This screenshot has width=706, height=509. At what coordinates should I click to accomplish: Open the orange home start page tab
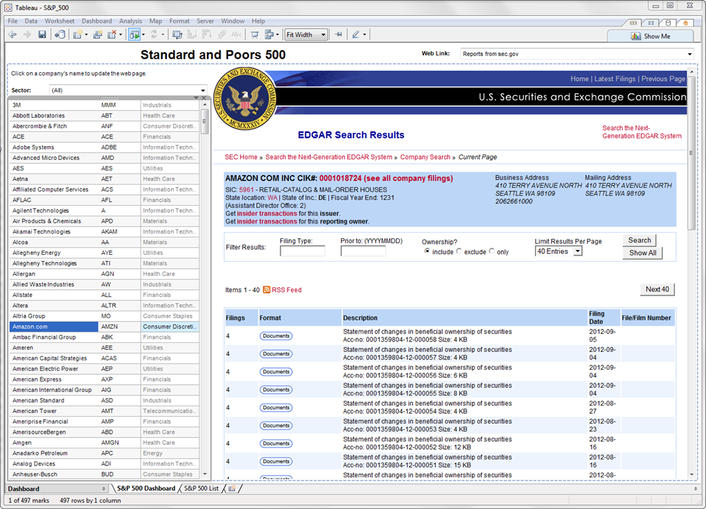coord(685,23)
